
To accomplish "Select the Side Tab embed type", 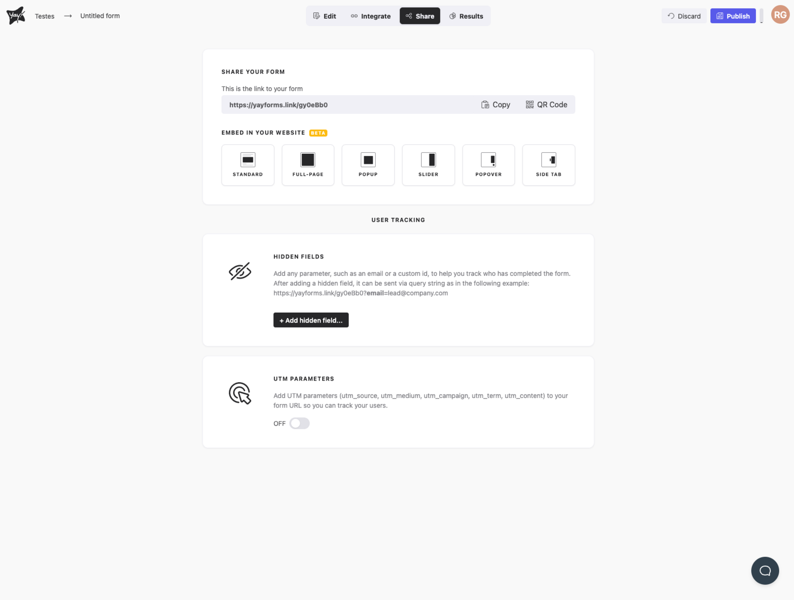I will (548, 165).
